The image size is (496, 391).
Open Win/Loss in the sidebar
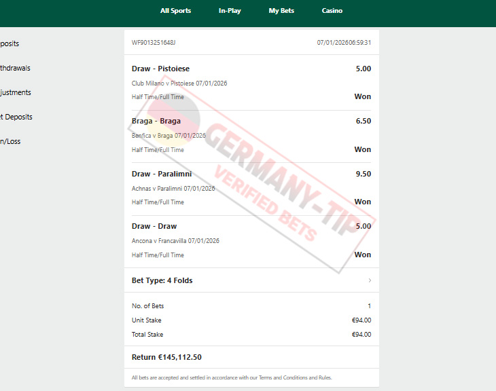10,141
